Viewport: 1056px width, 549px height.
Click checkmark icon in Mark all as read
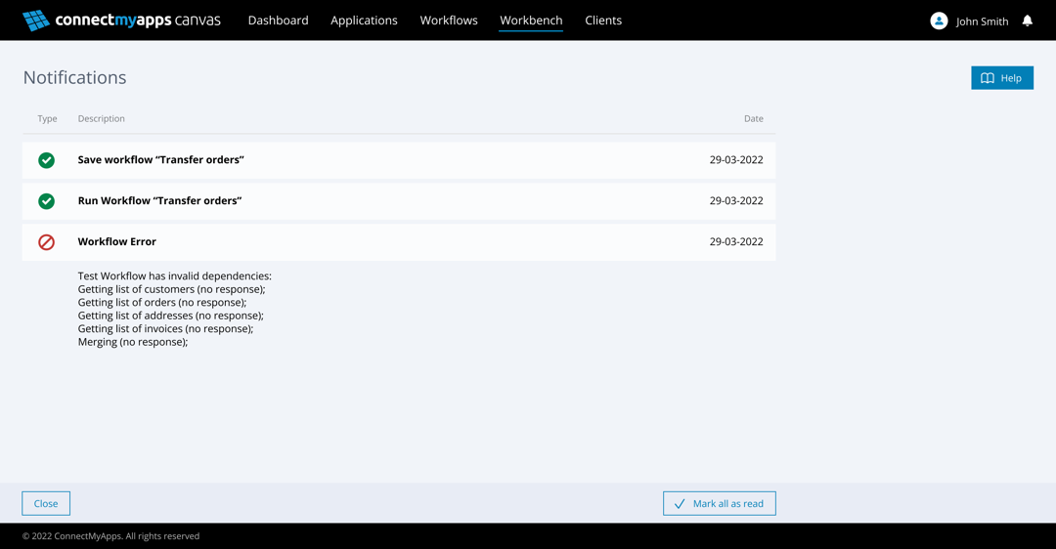(680, 504)
